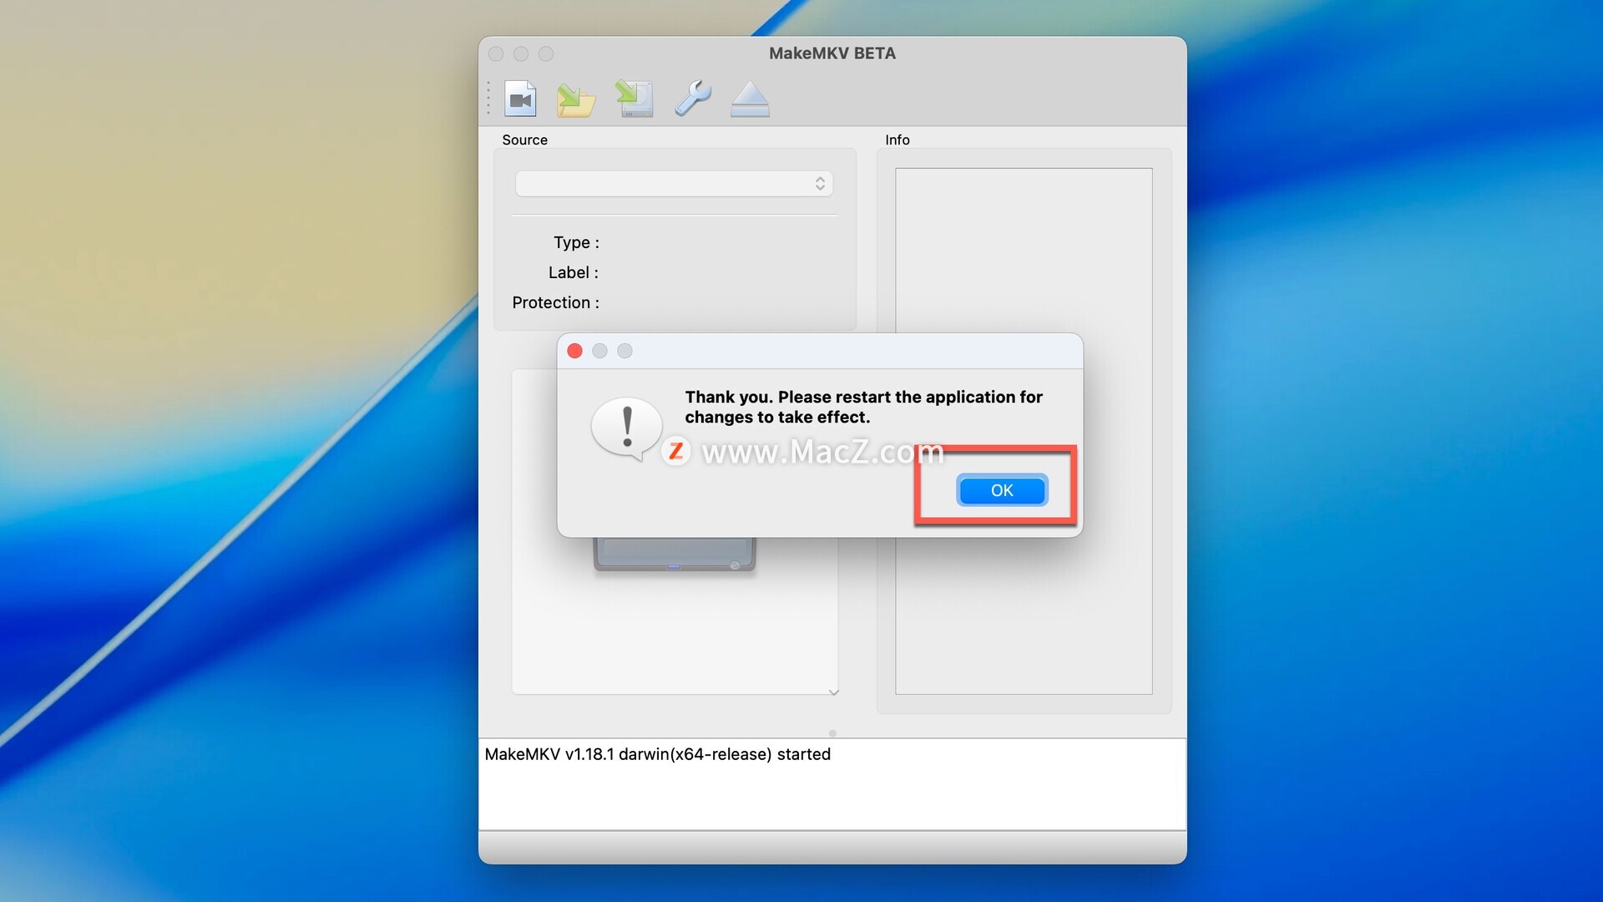Click the "Please restart the application" message text
Screen dimensions: 1603x902
pos(863,407)
